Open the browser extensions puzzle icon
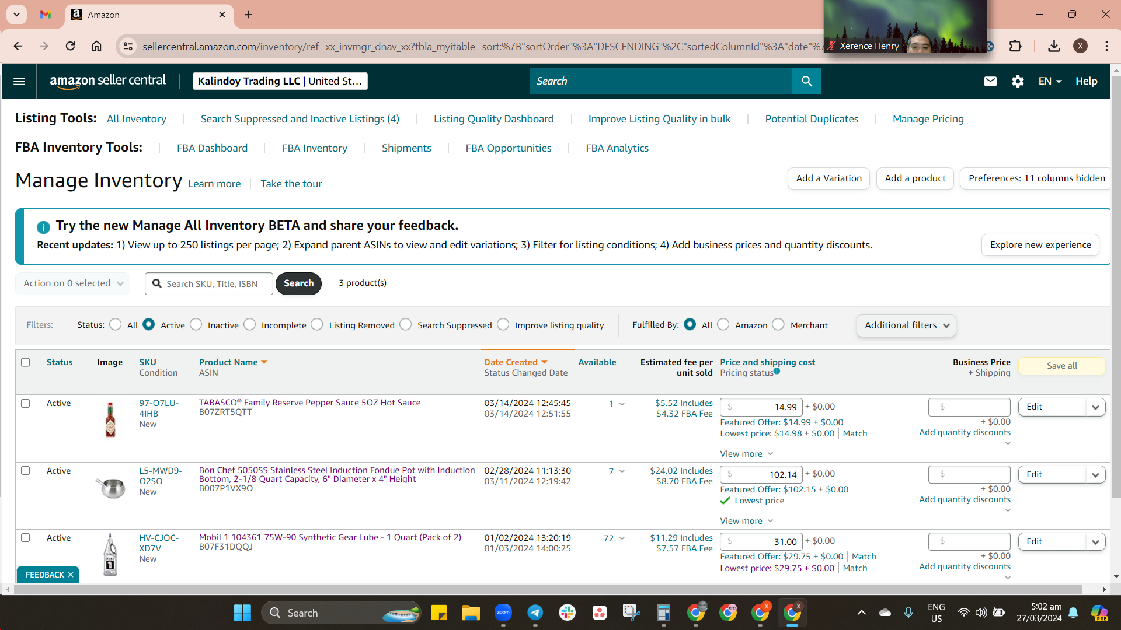Screen dimensions: 1121x630 1015,46
